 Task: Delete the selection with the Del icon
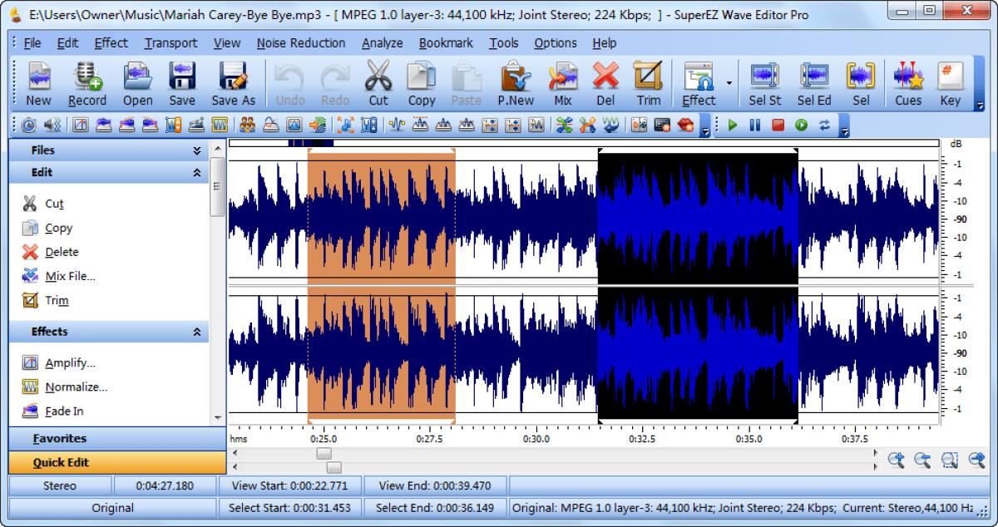605,82
